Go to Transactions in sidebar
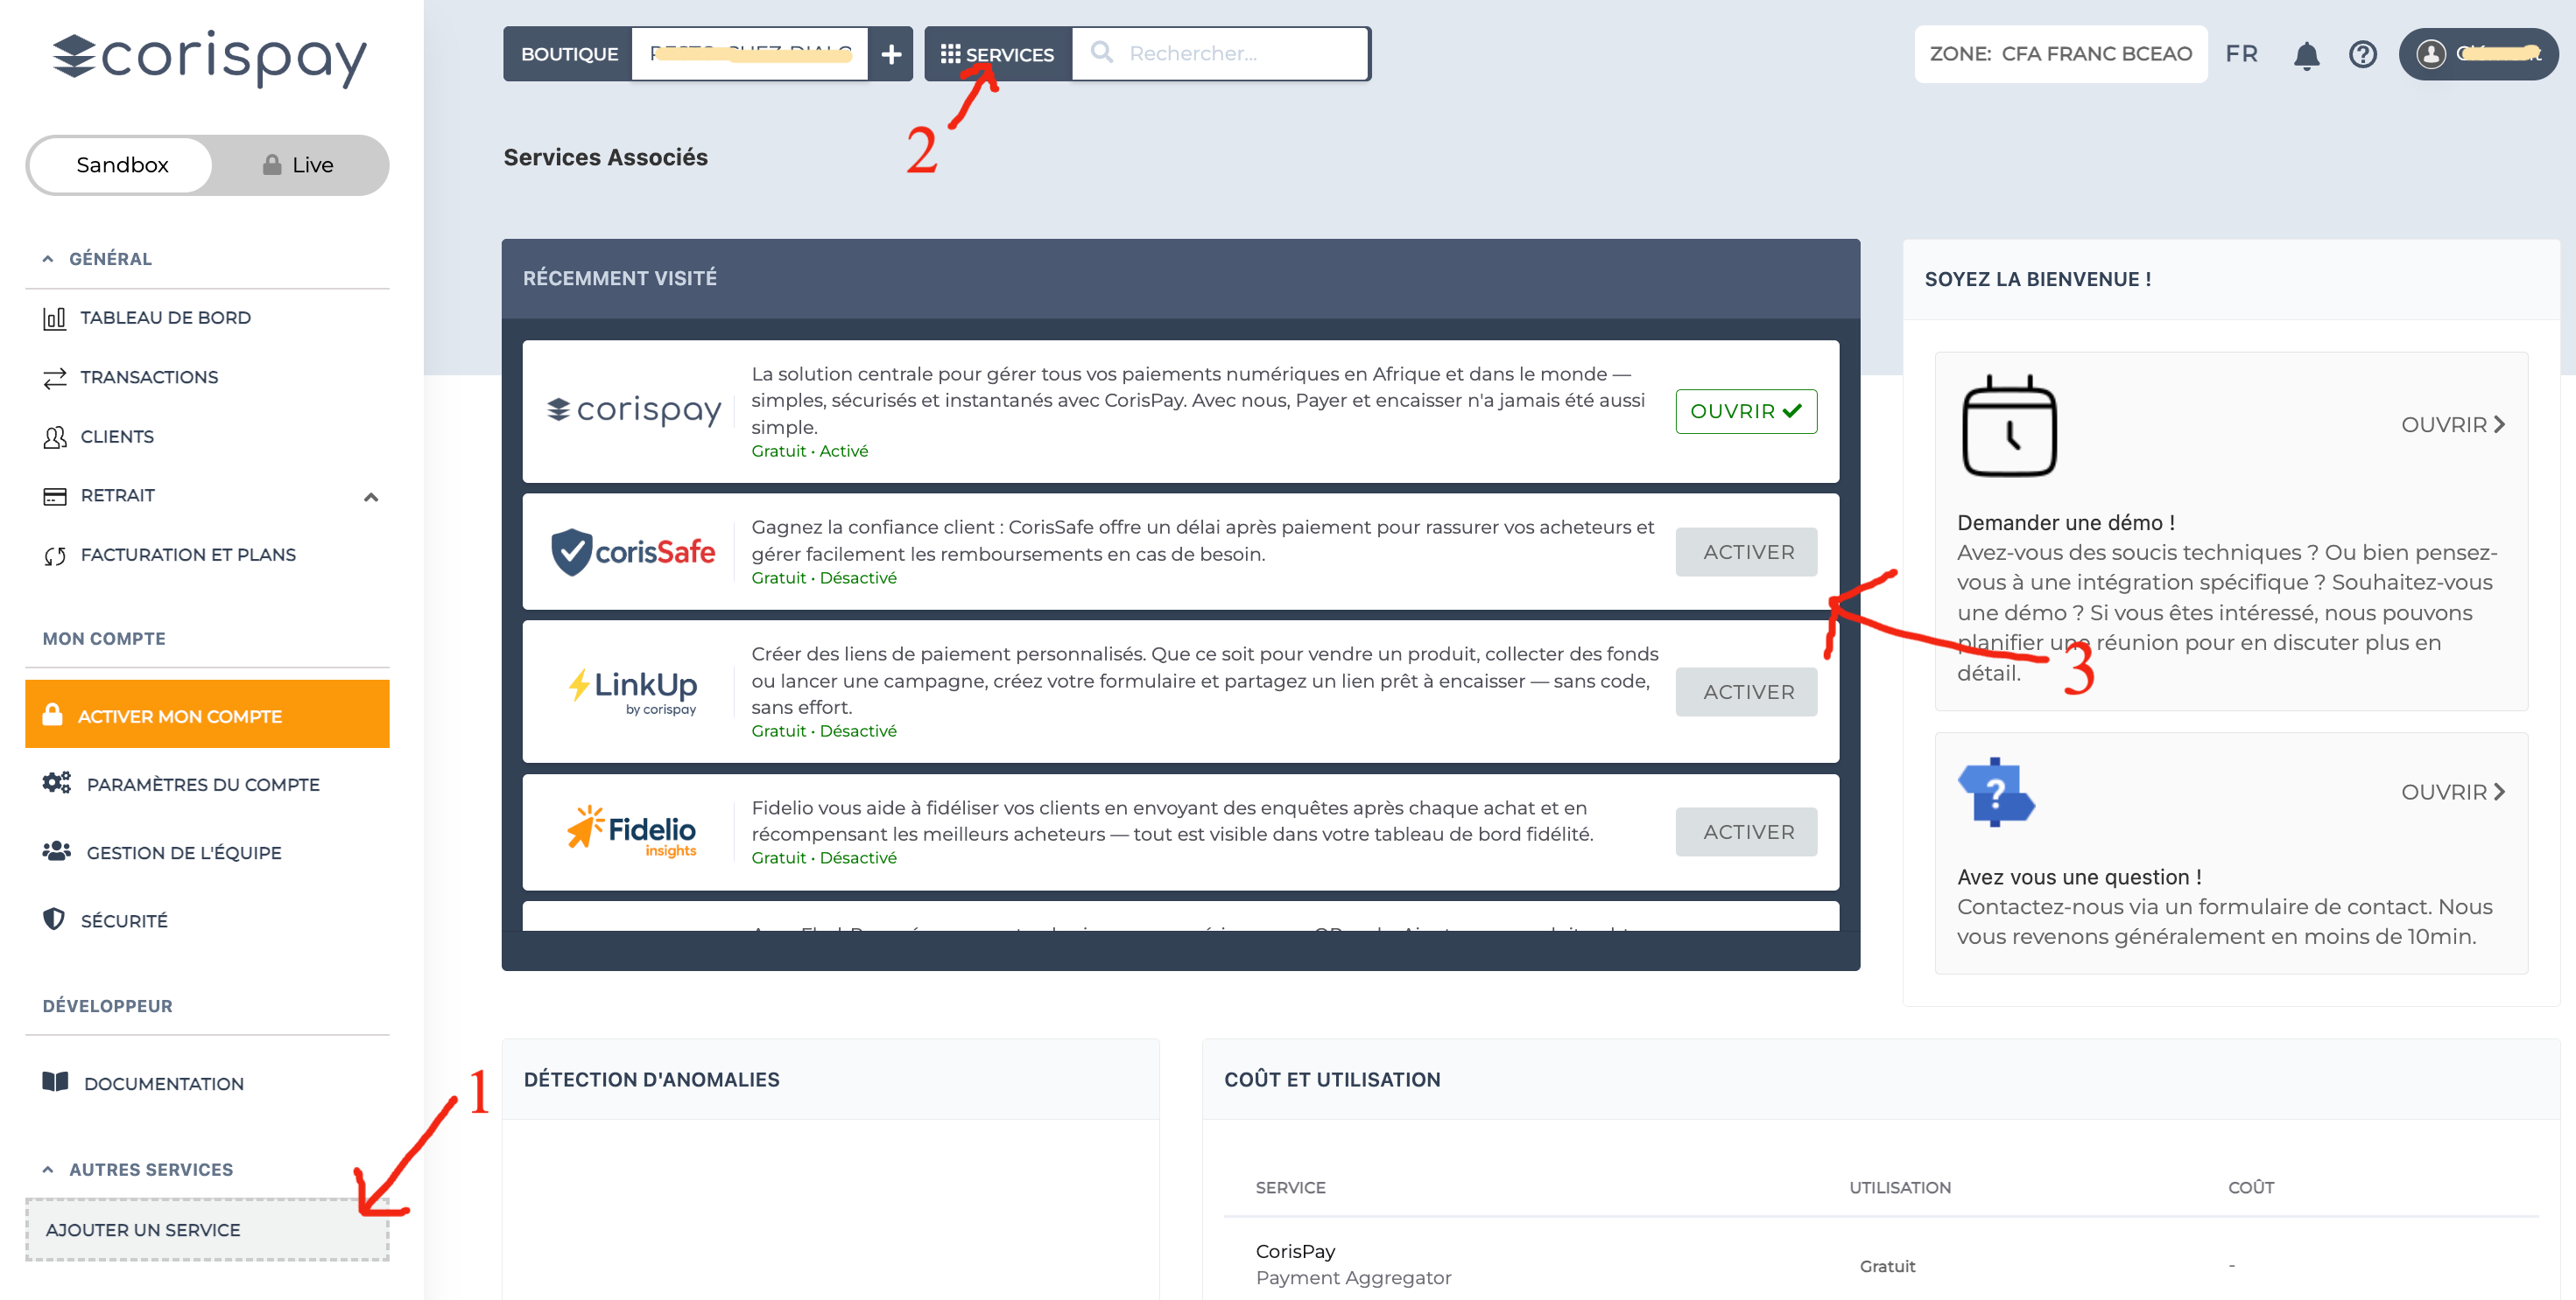Screen dimensions: 2576x1300 [148, 377]
